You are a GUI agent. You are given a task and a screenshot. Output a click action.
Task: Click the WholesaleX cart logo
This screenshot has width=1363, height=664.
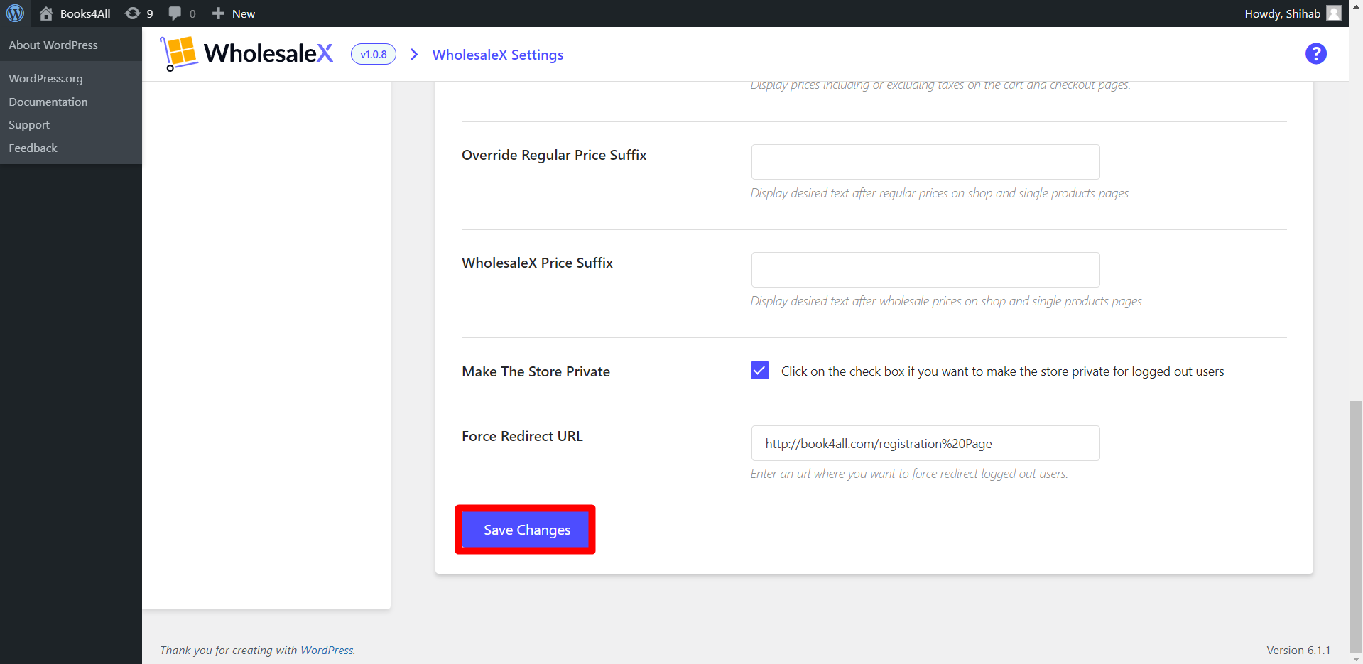[x=178, y=54]
